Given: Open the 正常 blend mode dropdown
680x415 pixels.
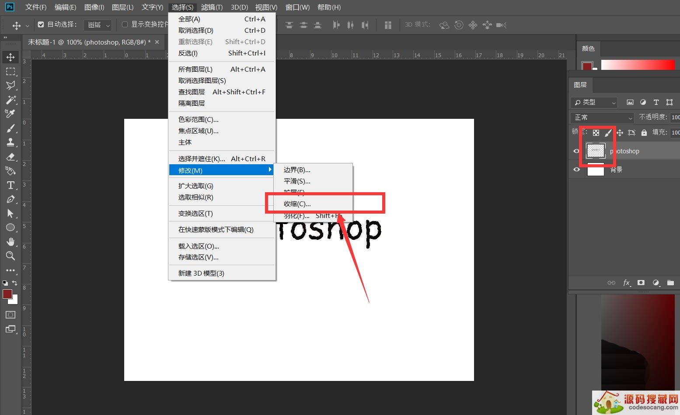Looking at the screenshot, I should point(602,118).
